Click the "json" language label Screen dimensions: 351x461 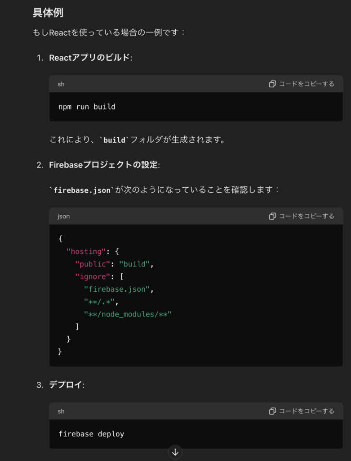click(63, 217)
